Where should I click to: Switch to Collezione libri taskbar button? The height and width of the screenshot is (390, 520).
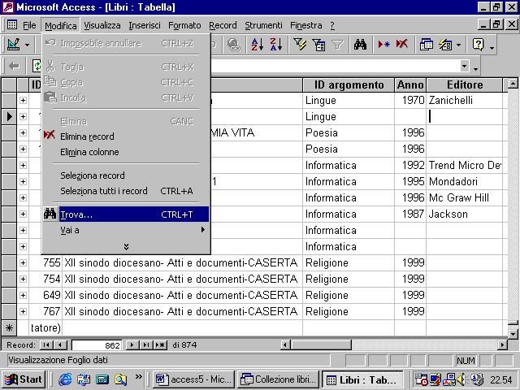click(278, 379)
